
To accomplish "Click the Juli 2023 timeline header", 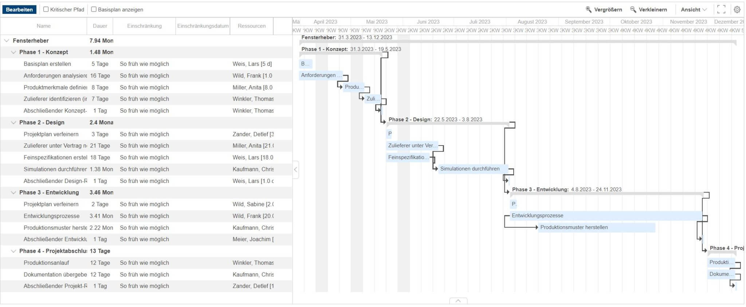I will [x=480, y=22].
